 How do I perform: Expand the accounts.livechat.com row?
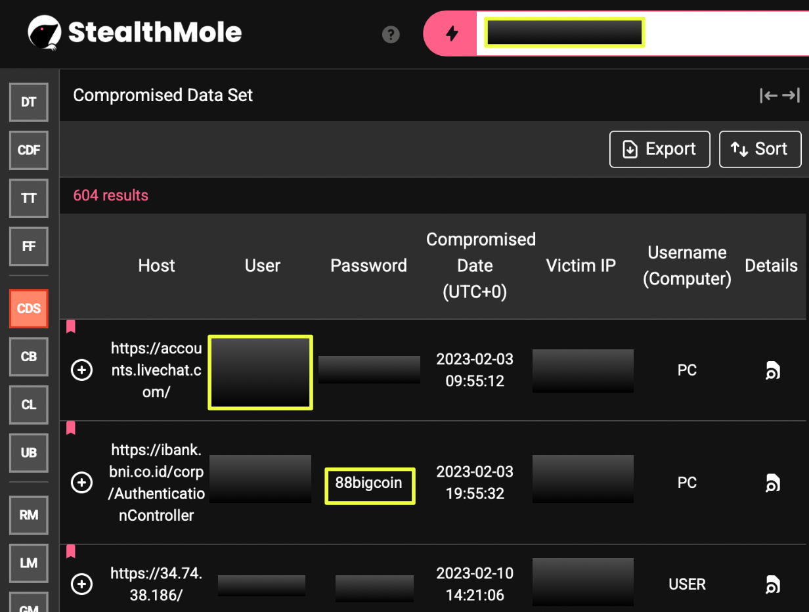(81, 370)
